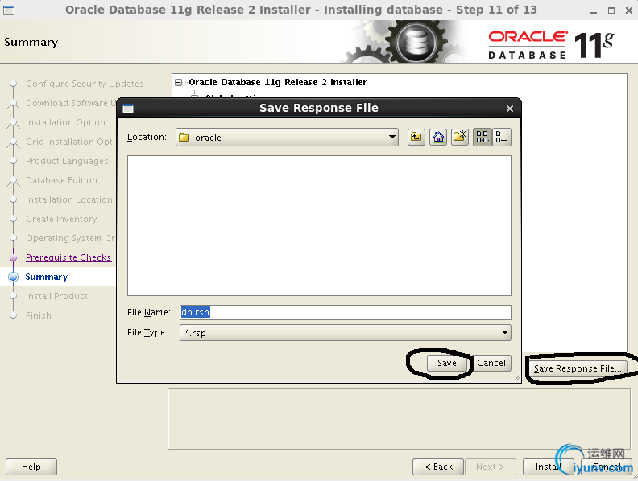The width and height of the screenshot is (638, 481).
Task: Click Save Response File... button in installer
Action: pos(578,368)
